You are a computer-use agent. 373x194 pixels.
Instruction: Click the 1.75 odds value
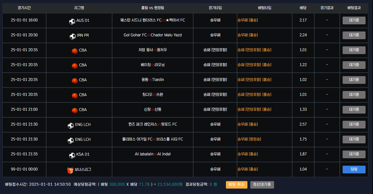[303, 139]
